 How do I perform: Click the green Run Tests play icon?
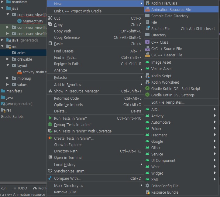click(50, 118)
